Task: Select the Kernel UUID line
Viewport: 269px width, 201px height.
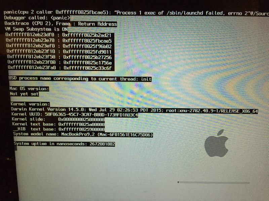Action: [75, 115]
